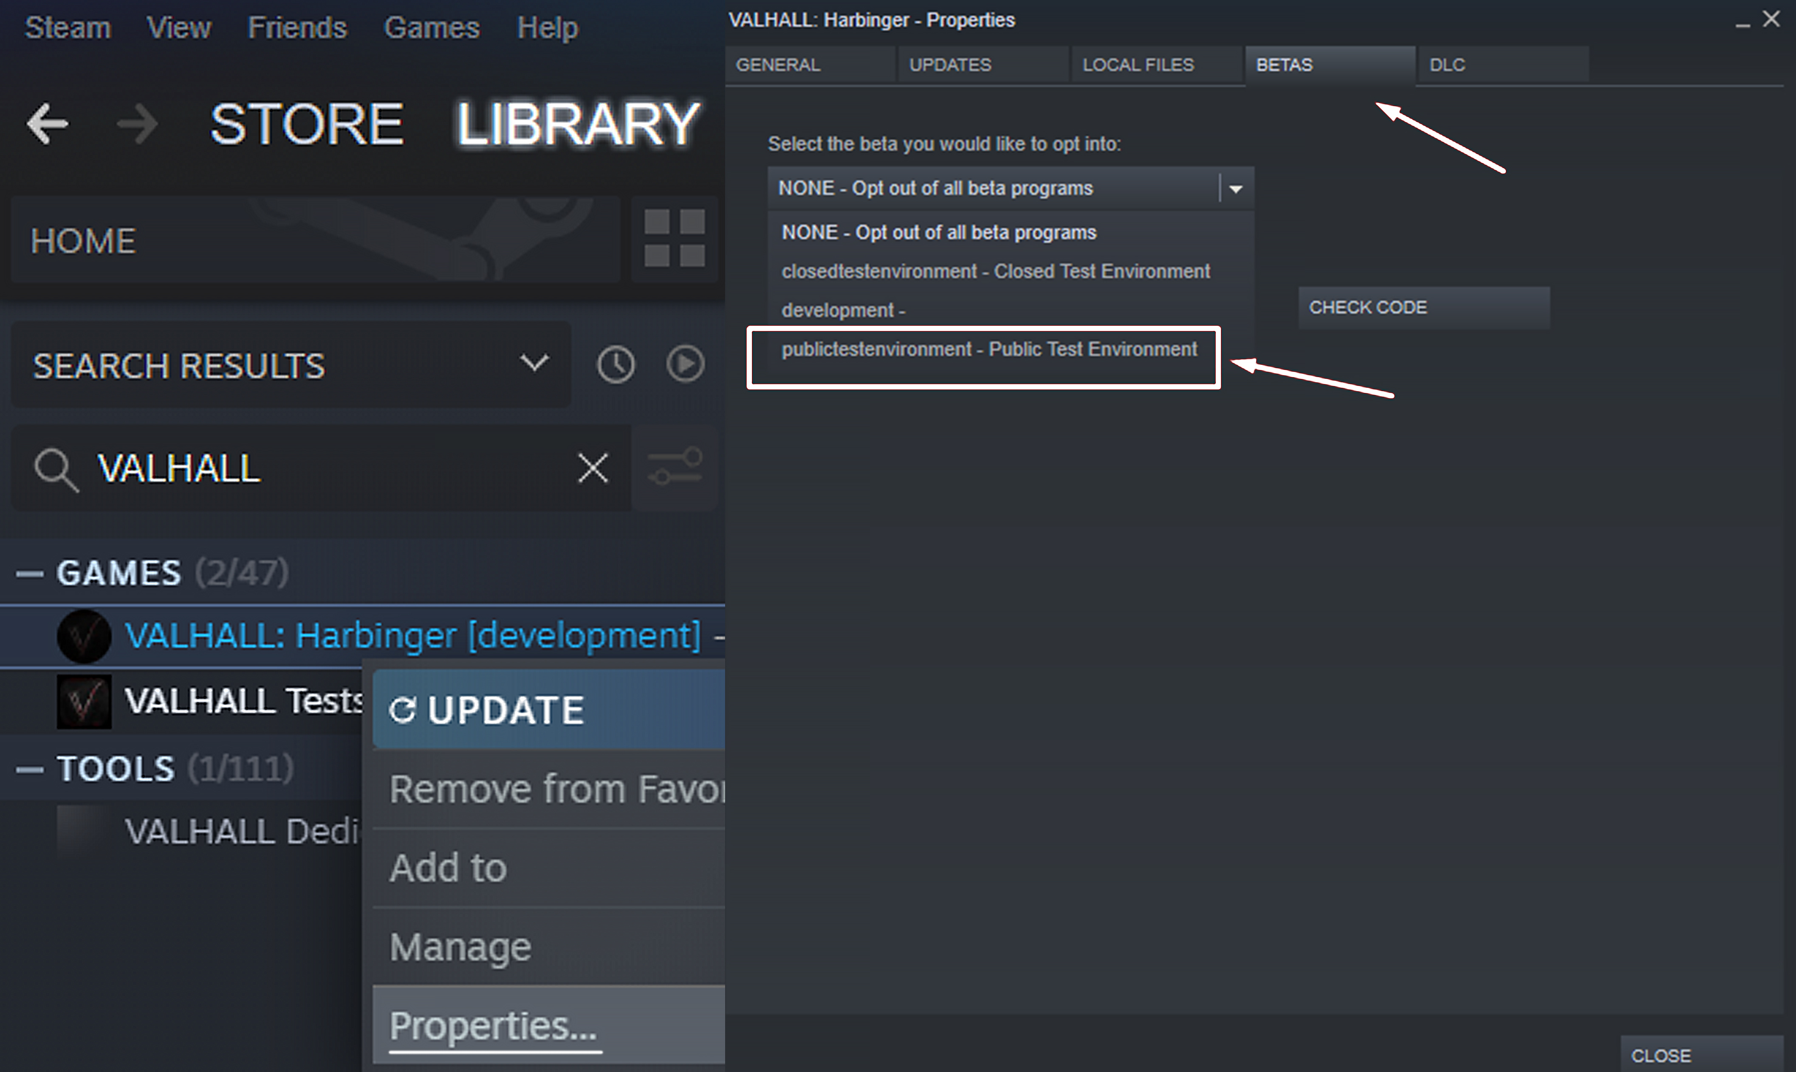The height and width of the screenshot is (1072, 1796).
Task: Click the VALHALL Tests game thumbnail
Action: [x=84, y=701]
